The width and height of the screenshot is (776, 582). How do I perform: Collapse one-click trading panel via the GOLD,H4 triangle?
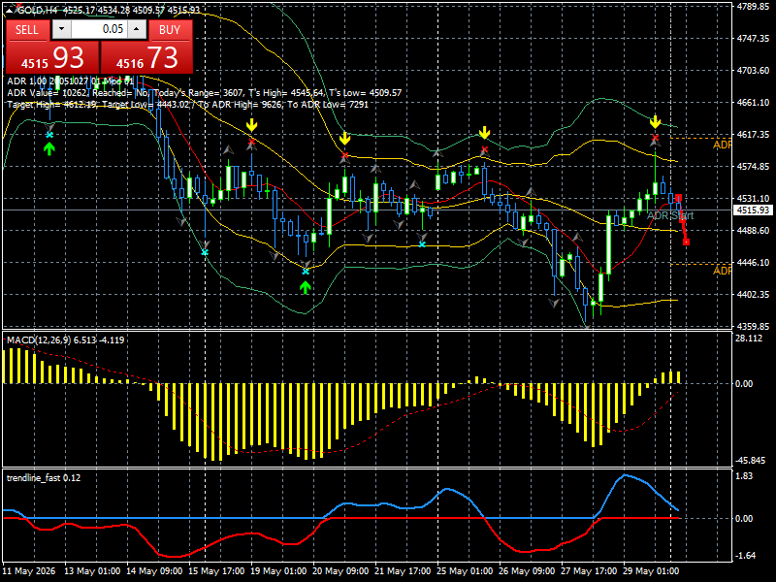tap(11, 10)
